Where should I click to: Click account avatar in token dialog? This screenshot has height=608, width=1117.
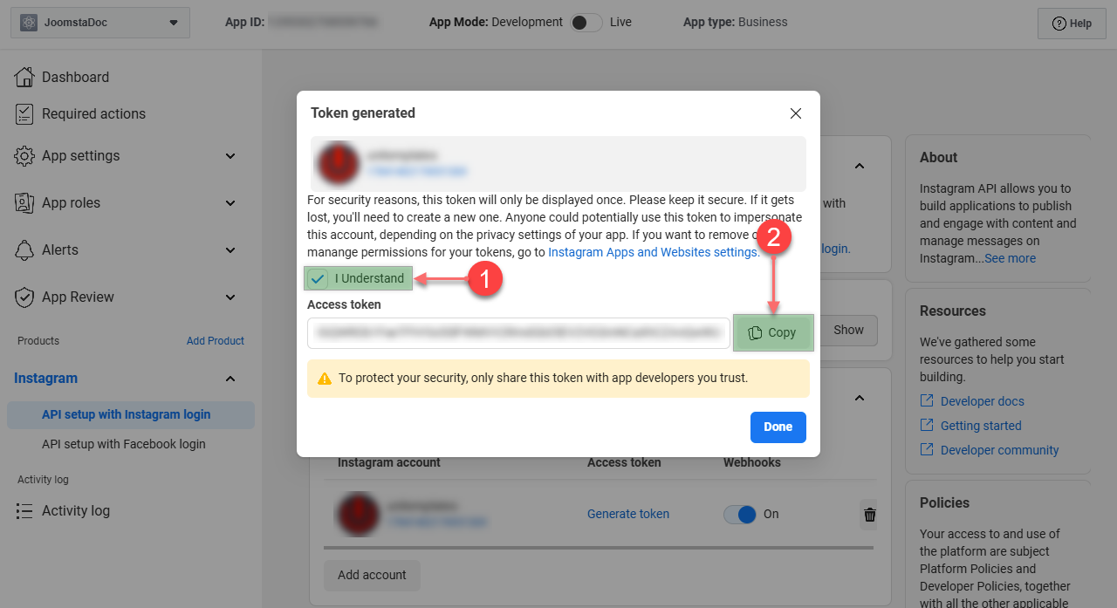(x=339, y=163)
